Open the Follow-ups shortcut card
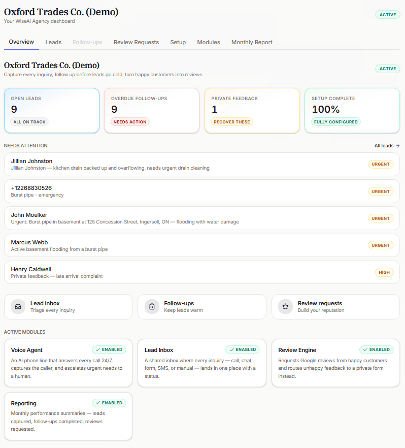The image size is (405, 448). pos(202,307)
